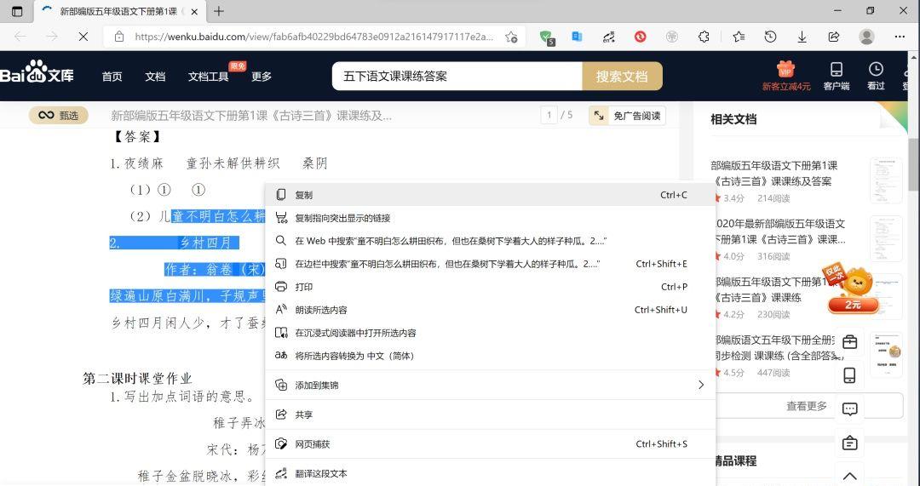Select 网页捕获 from context menu
The height and width of the screenshot is (486, 920).
tap(491, 443)
